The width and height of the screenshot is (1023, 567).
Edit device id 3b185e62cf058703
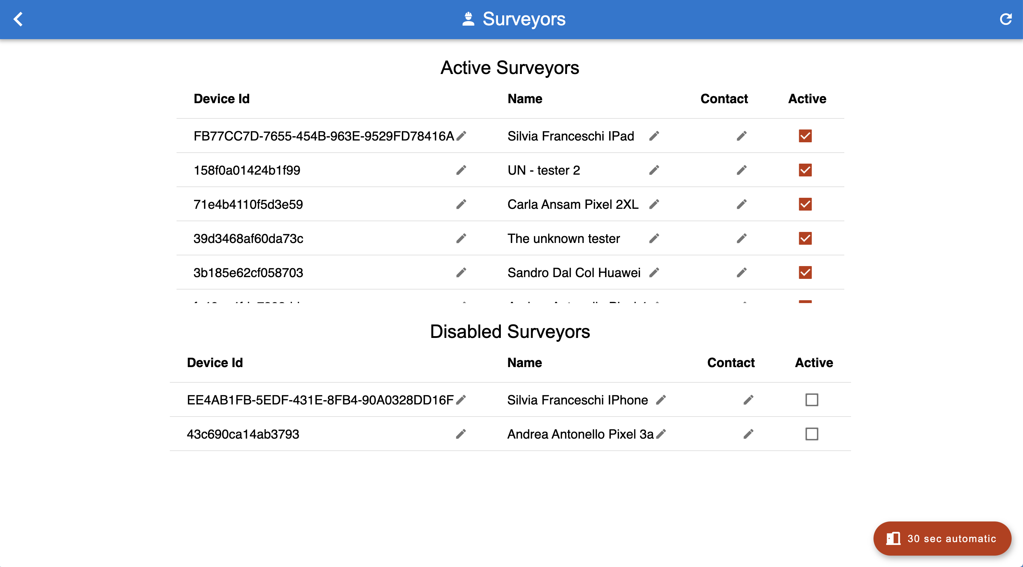461,272
